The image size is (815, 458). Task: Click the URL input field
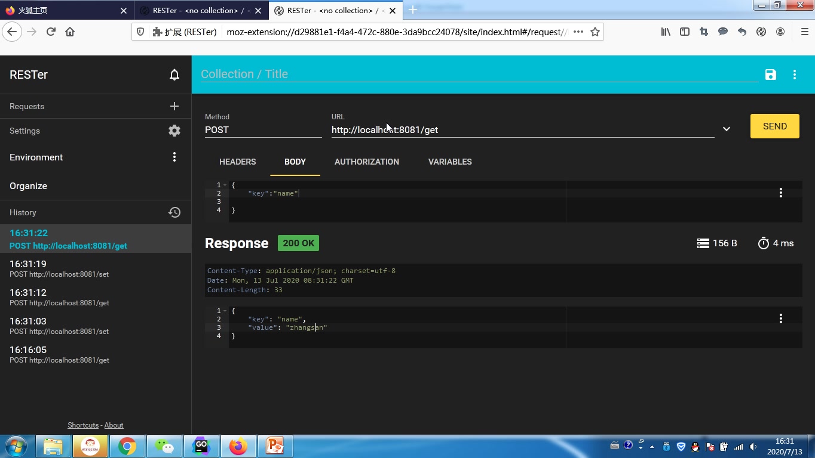(523, 129)
